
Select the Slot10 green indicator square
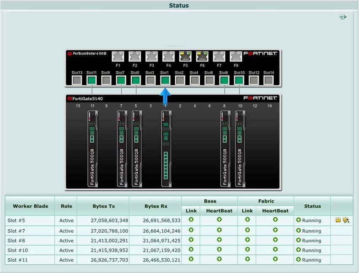tap(239, 80)
